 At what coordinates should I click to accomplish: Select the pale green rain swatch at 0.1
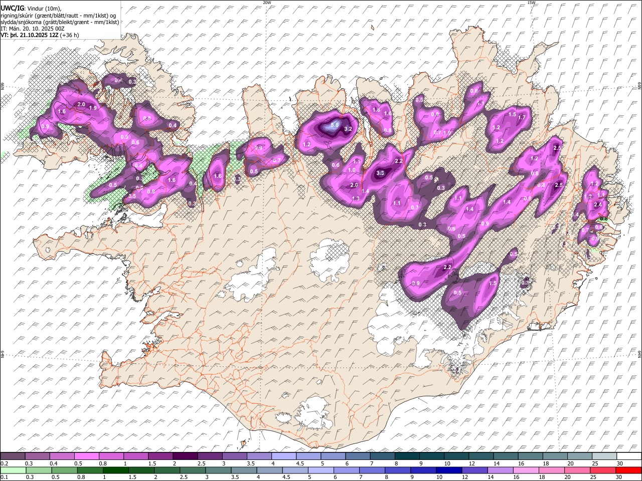(13, 470)
